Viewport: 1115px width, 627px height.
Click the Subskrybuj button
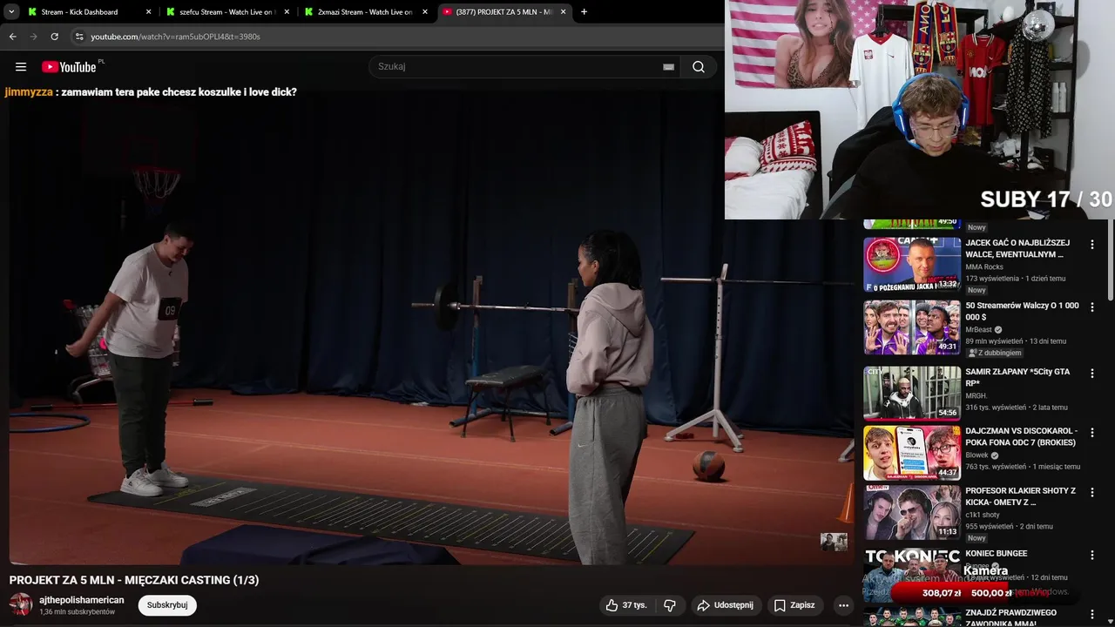point(167,605)
